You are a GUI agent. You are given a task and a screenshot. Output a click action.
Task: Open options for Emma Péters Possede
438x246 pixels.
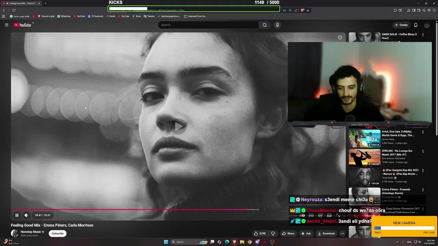[423, 190]
